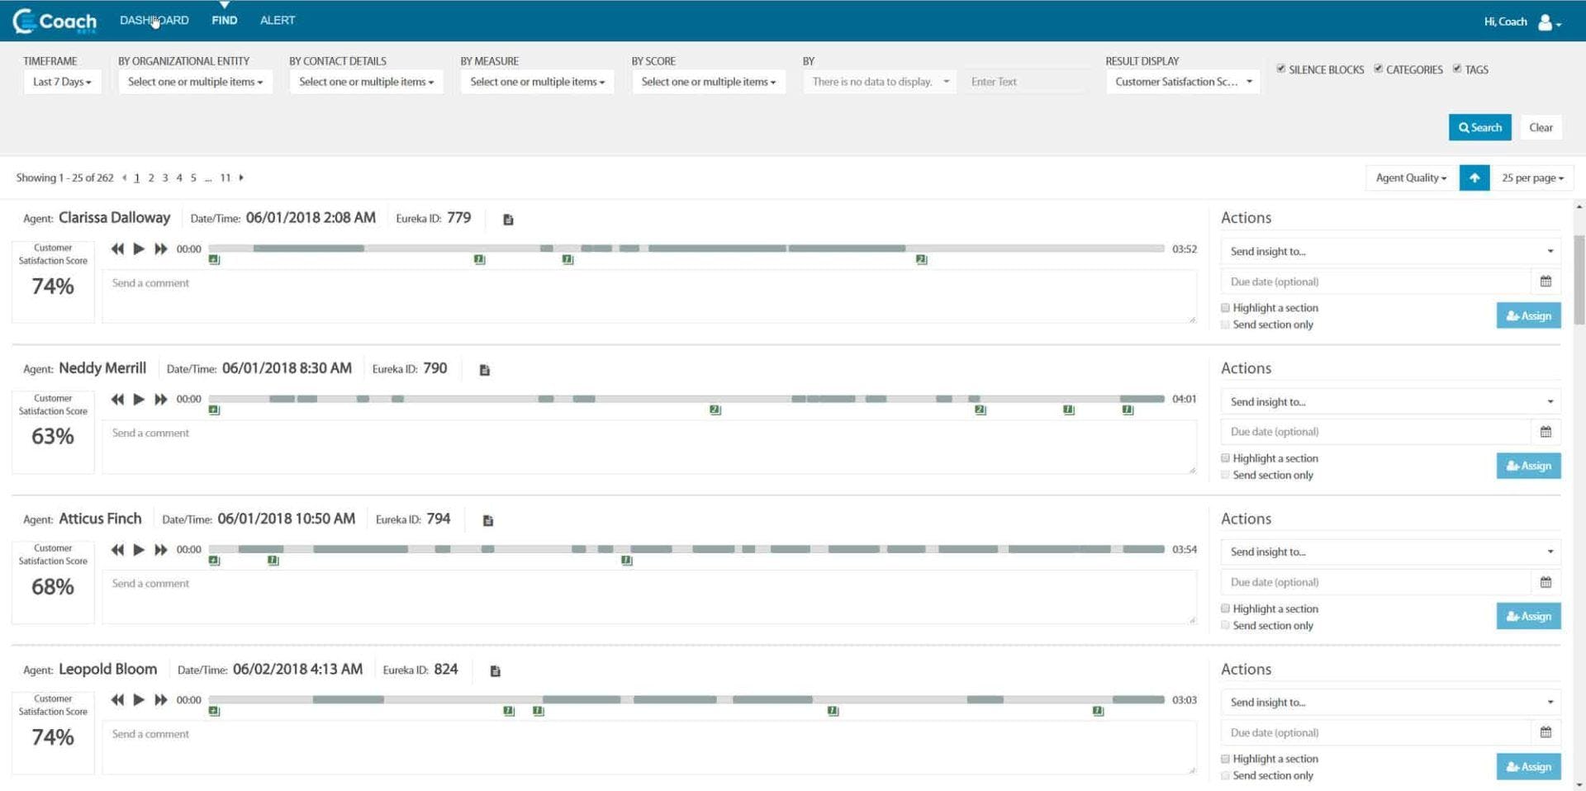Open calendar picker for Clarissa's due date
Image resolution: width=1586 pixels, height=791 pixels.
[x=1546, y=281]
